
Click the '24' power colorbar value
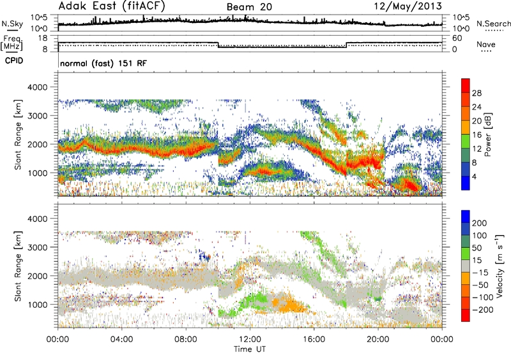(x=477, y=107)
